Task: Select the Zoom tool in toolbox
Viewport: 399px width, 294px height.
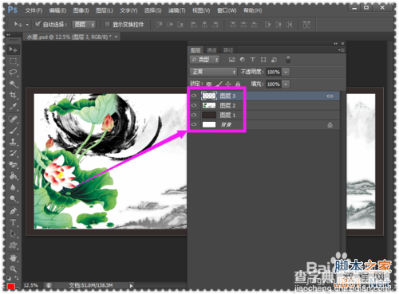Action: tap(13, 269)
